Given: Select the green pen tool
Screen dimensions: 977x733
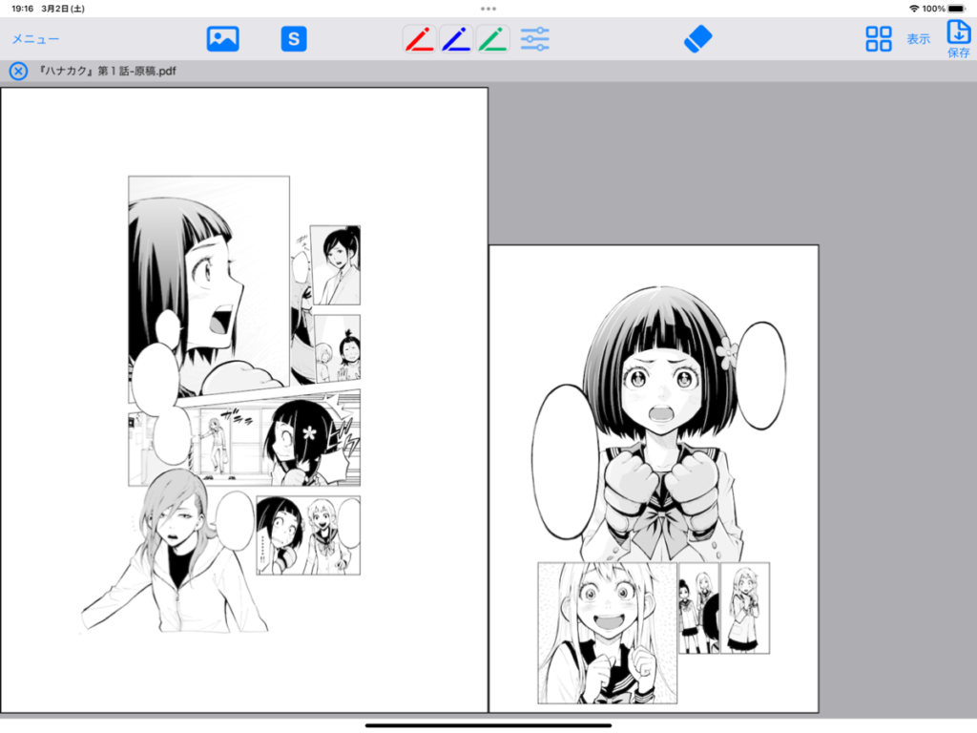Looking at the screenshot, I should [493, 38].
